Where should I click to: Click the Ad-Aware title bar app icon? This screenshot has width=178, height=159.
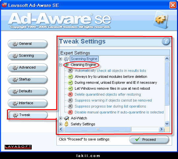[4, 5]
